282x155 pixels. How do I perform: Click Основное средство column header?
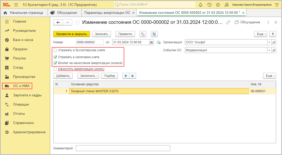click(x=159, y=84)
